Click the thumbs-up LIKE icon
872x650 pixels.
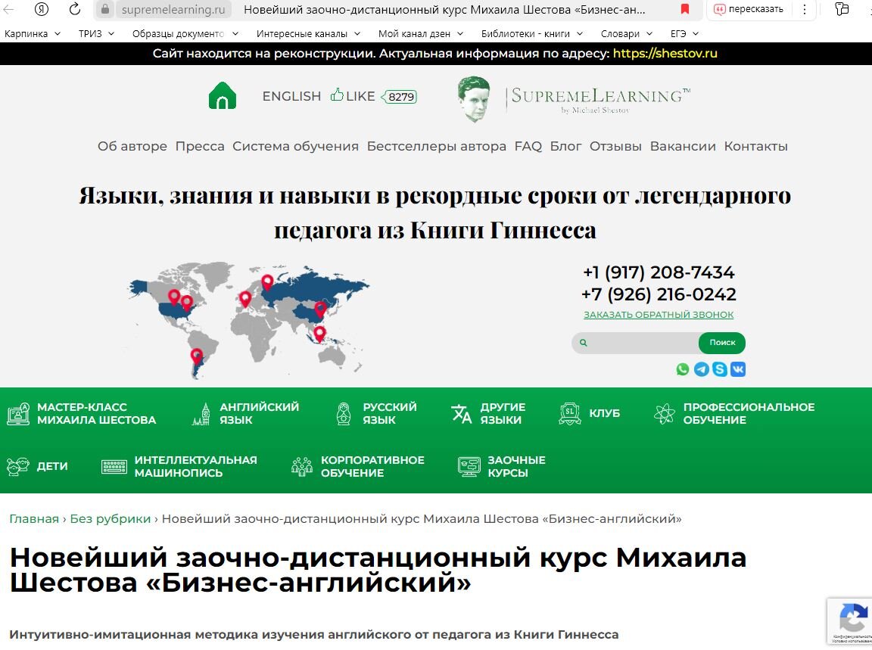337,95
